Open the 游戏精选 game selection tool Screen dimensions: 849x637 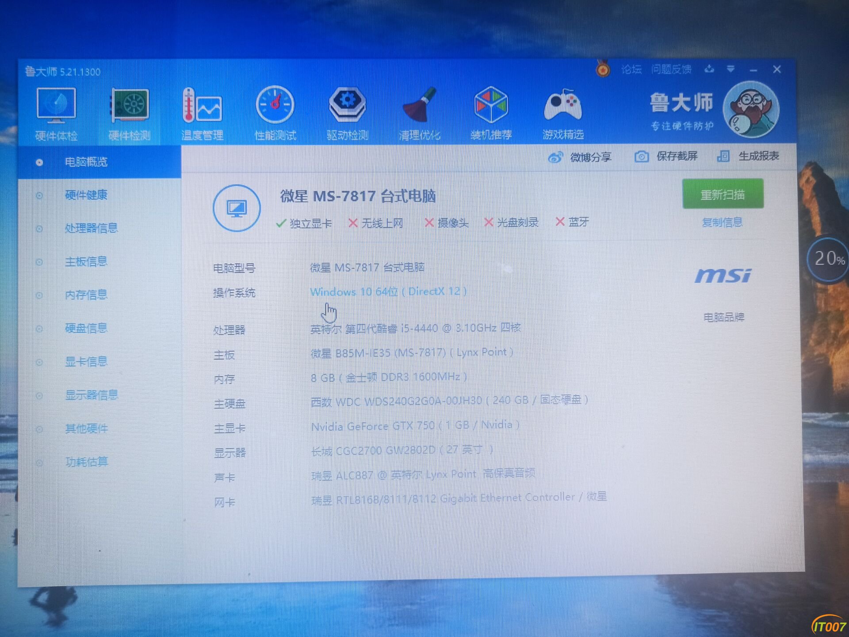coord(563,114)
